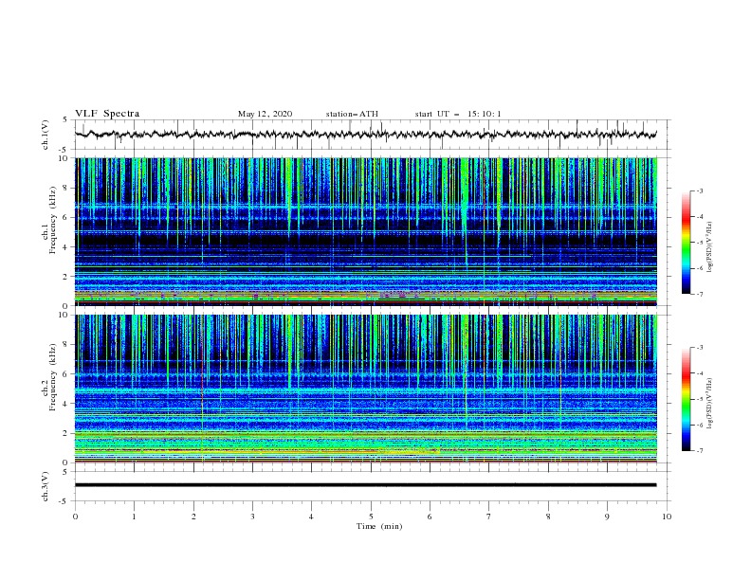Click the ch.1 voltage waveform trace
The image size is (751, 580).
click(365, 135)
